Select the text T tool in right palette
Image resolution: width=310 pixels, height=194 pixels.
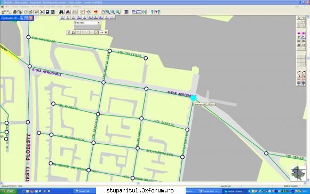point(299,37)
